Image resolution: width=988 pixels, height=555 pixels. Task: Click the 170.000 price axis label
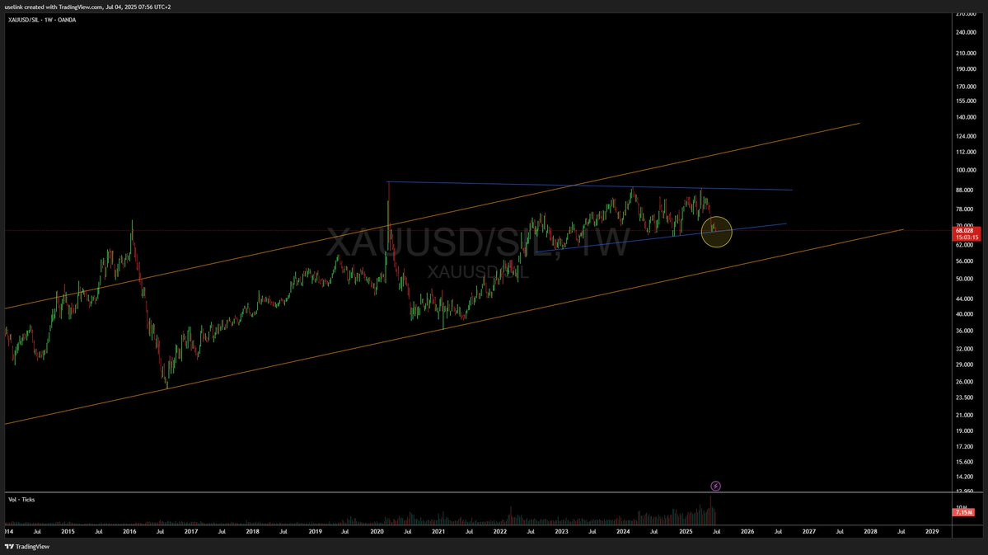tap(966, 87)
